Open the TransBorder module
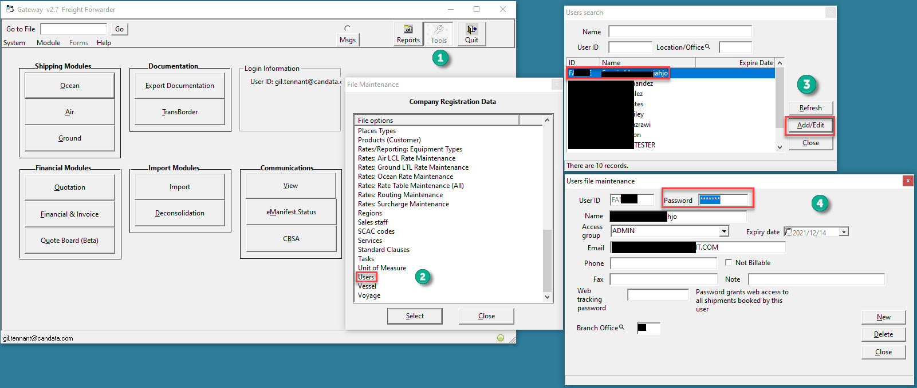 [x=180, y=112]
